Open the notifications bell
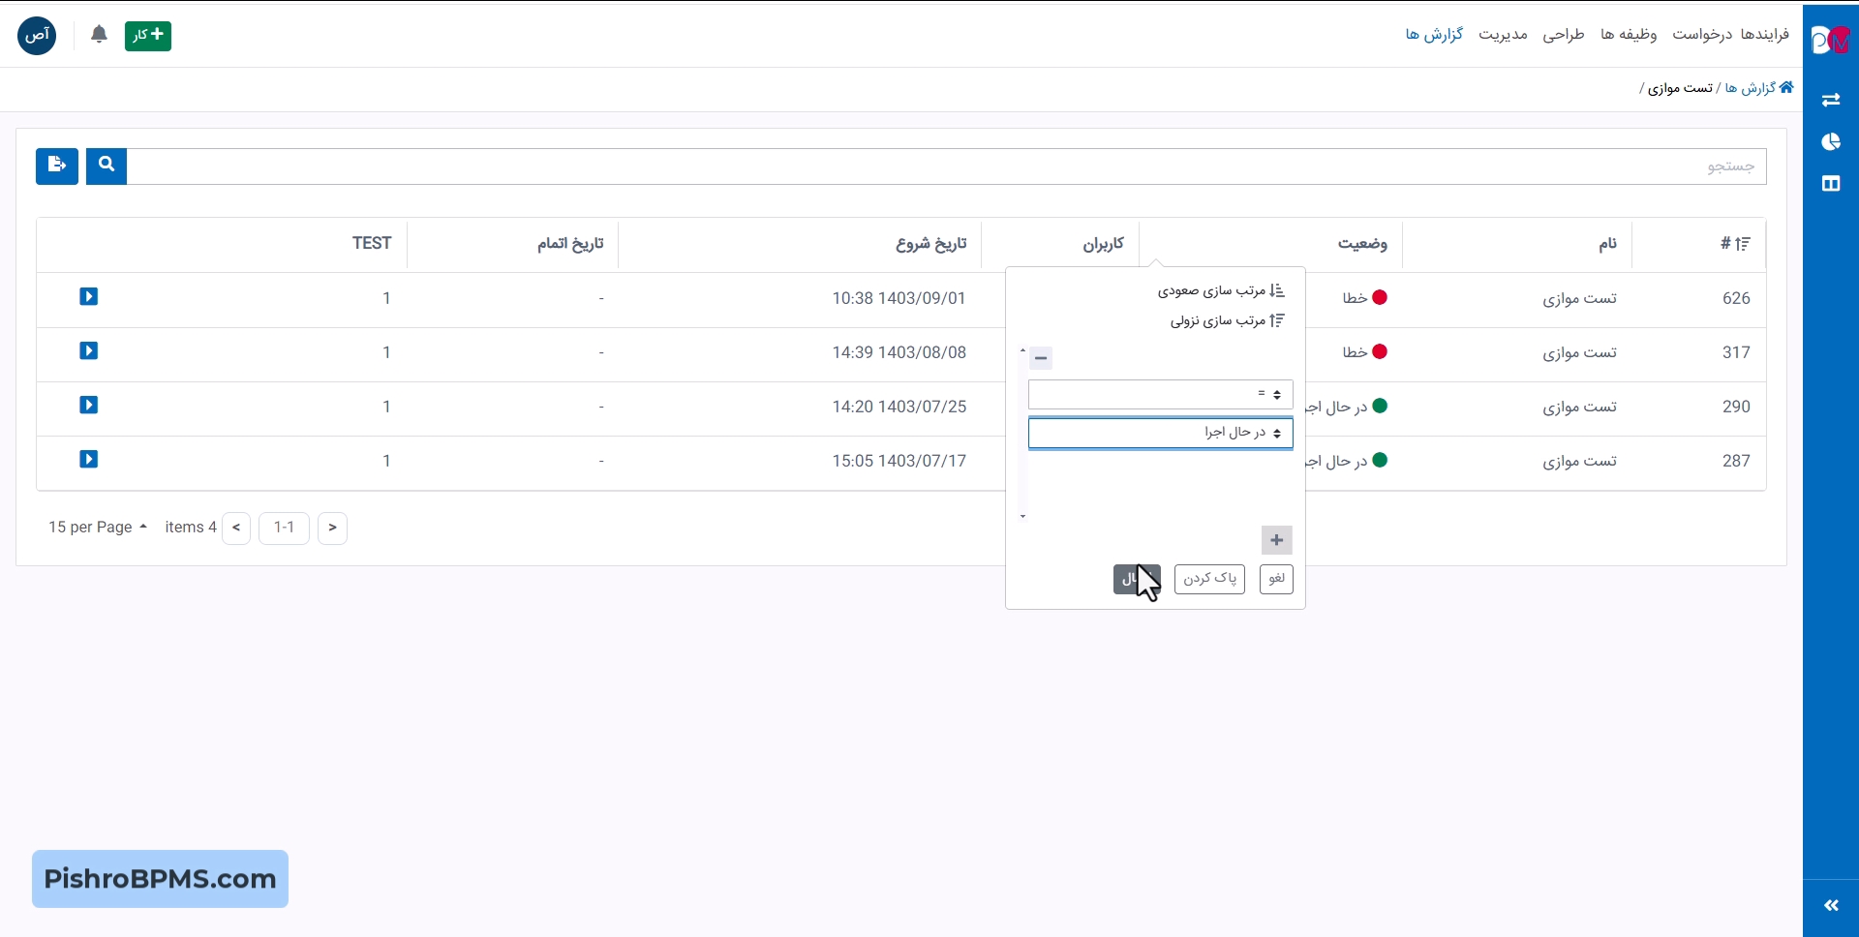The height and width of the screenshot is (937, 1859). point(99,36)
